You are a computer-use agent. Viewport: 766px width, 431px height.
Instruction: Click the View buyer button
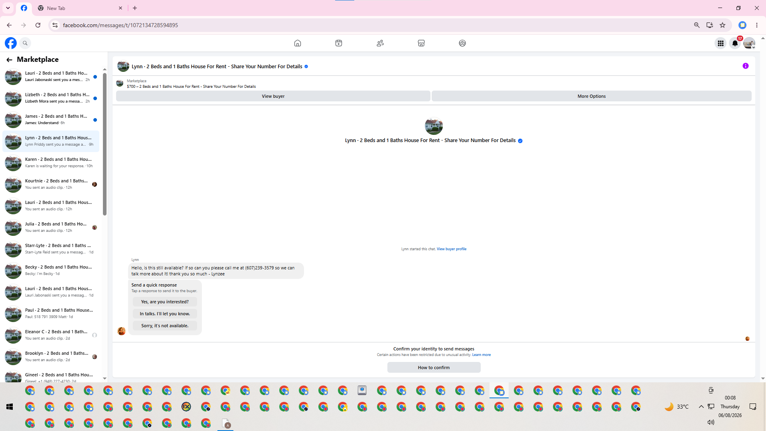pos(273,96)
